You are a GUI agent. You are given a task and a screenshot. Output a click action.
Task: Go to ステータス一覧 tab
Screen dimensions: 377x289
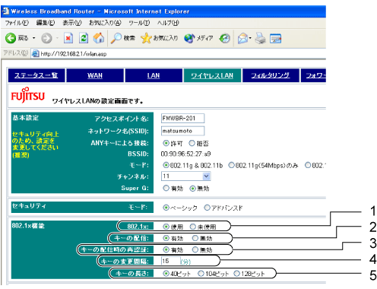point(36,75)
